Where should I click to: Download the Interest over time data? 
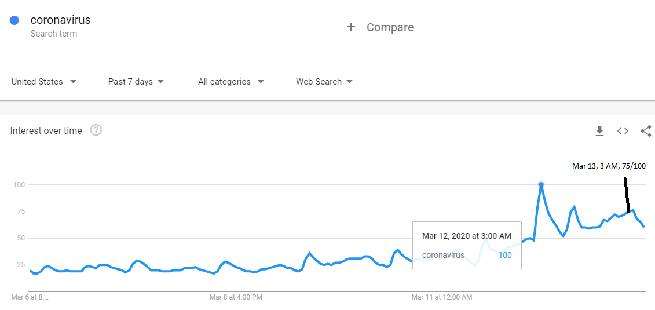click(x=599, y=131)
